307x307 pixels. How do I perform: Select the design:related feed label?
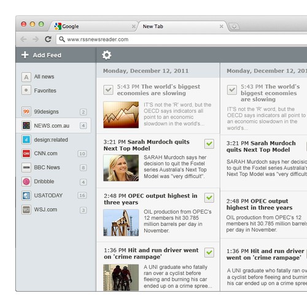(51, 140)
